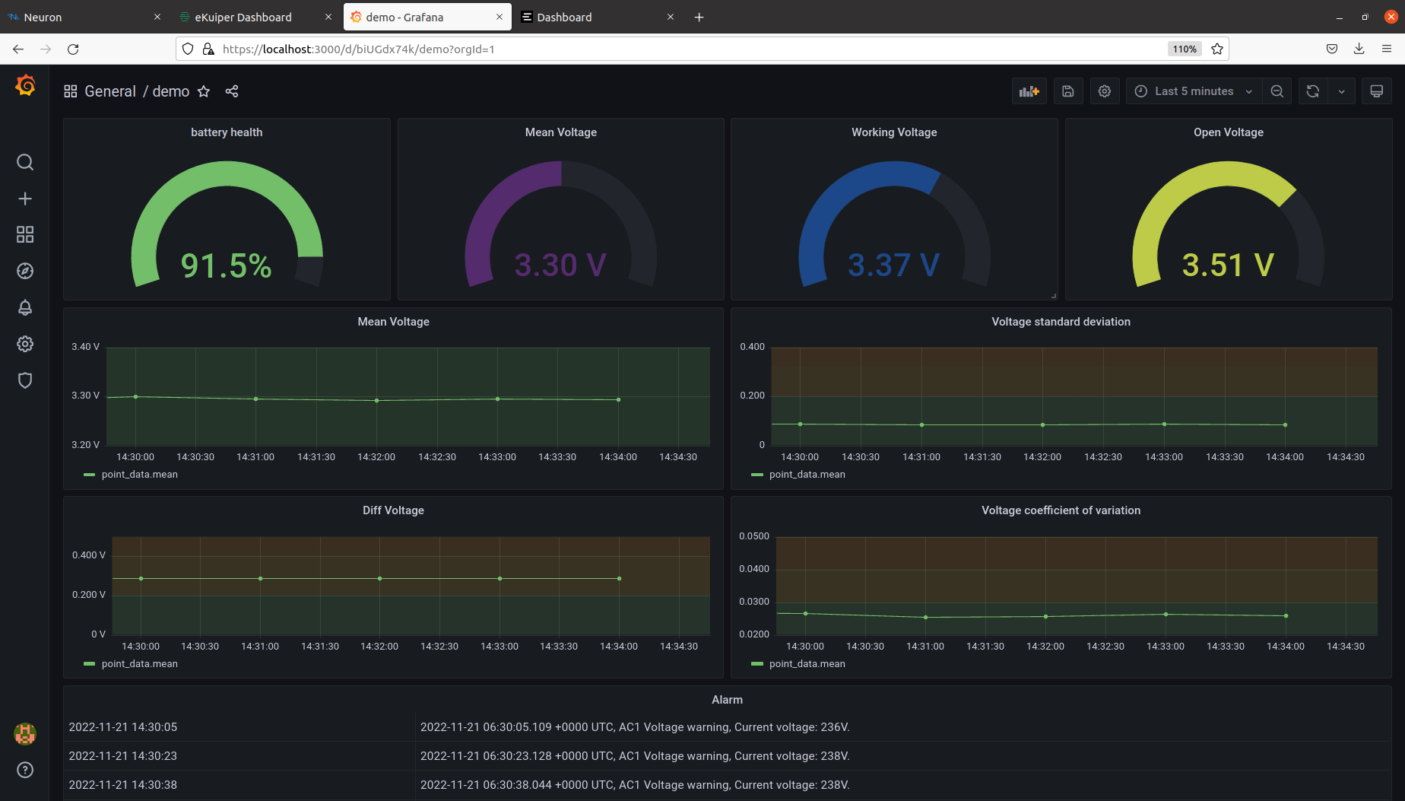Save the dashboard using the disk icon
Image resolution: width=1405 pixels, height=801 pixels.
pyautogui.click(x=1068, y=91)
